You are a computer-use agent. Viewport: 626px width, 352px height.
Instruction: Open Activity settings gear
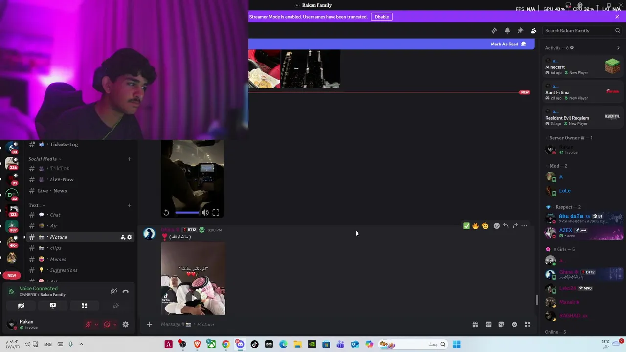(572, 48)
